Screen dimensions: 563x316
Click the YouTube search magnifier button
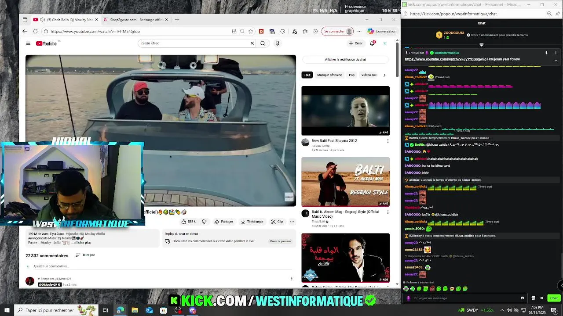tap(263, 43)
